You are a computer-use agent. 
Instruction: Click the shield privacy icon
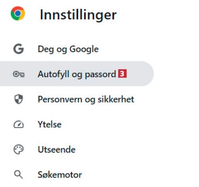tap(18, 99)
